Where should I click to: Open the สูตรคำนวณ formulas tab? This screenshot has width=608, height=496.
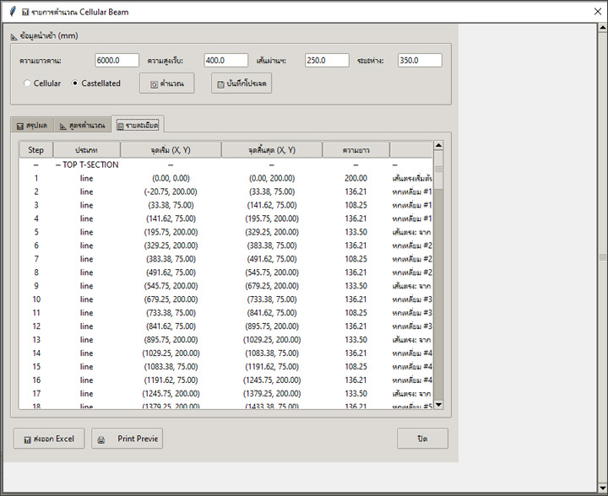point(83,125)
